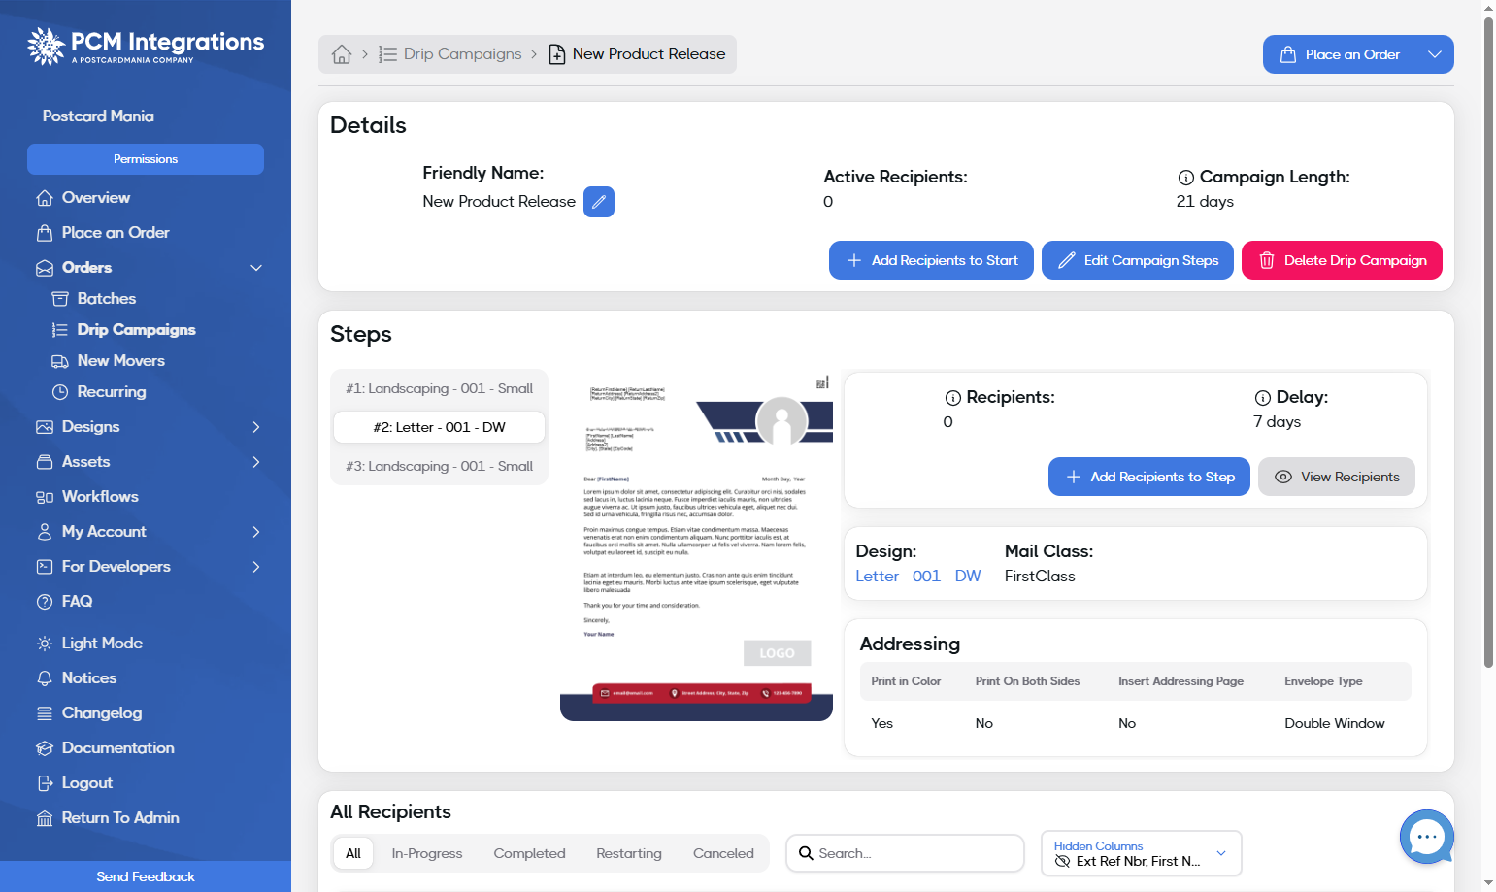Image resolution: width=1496 pixels, height=892 pixels.
Task: Delete the drip campaign
Action: [1342, 260]
